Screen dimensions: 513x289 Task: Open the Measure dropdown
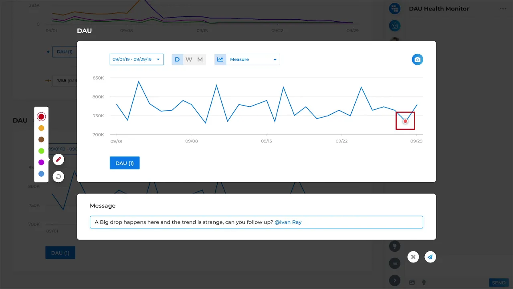247,59
